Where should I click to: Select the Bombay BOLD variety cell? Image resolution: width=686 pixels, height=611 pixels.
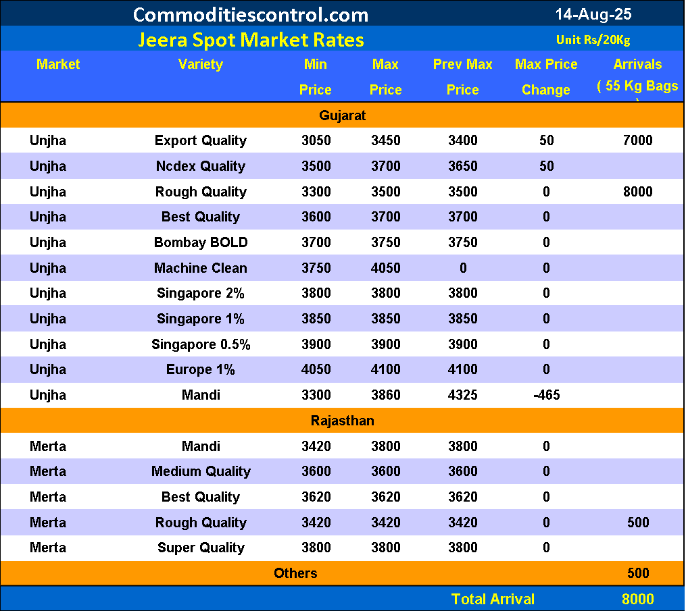(201, 242)
